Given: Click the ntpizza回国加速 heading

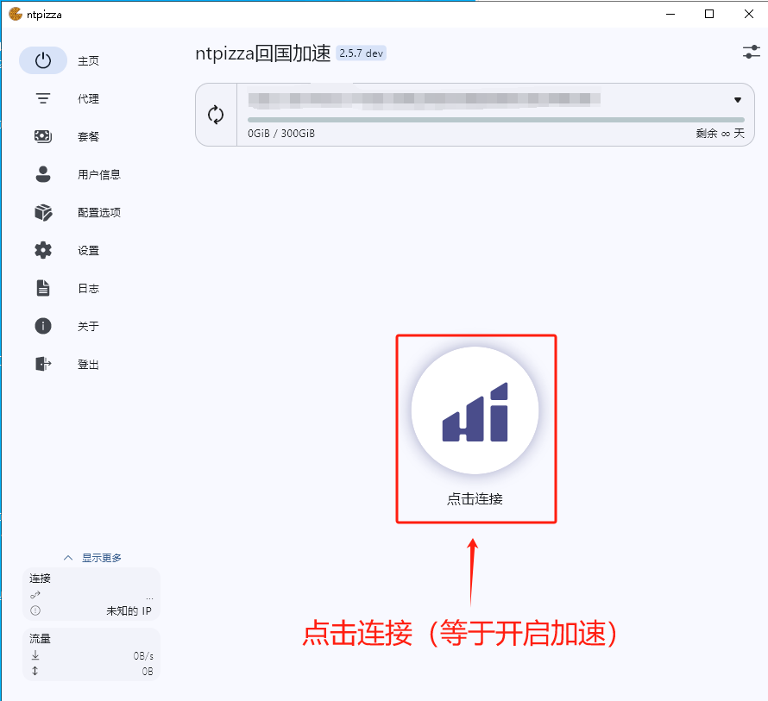Looking at the screenshot, I should click(x=263, y=53).
